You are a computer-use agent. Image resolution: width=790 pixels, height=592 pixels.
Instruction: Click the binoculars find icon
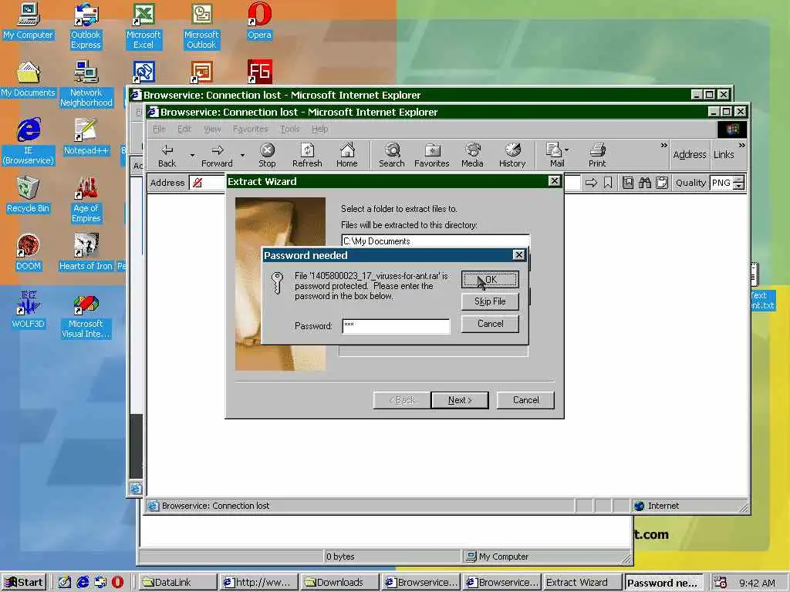point(645,183)
